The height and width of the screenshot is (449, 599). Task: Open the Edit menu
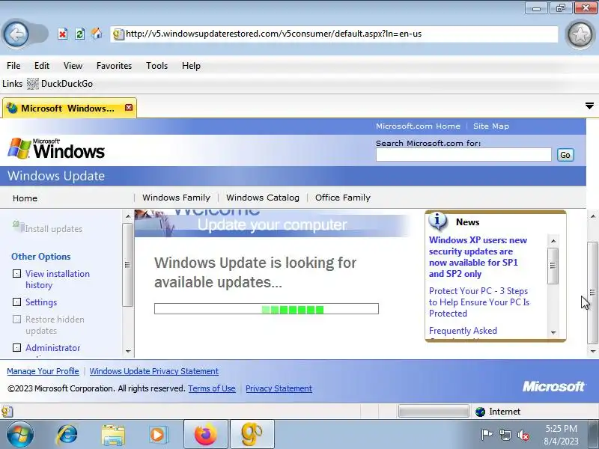(x=42, y=66)
